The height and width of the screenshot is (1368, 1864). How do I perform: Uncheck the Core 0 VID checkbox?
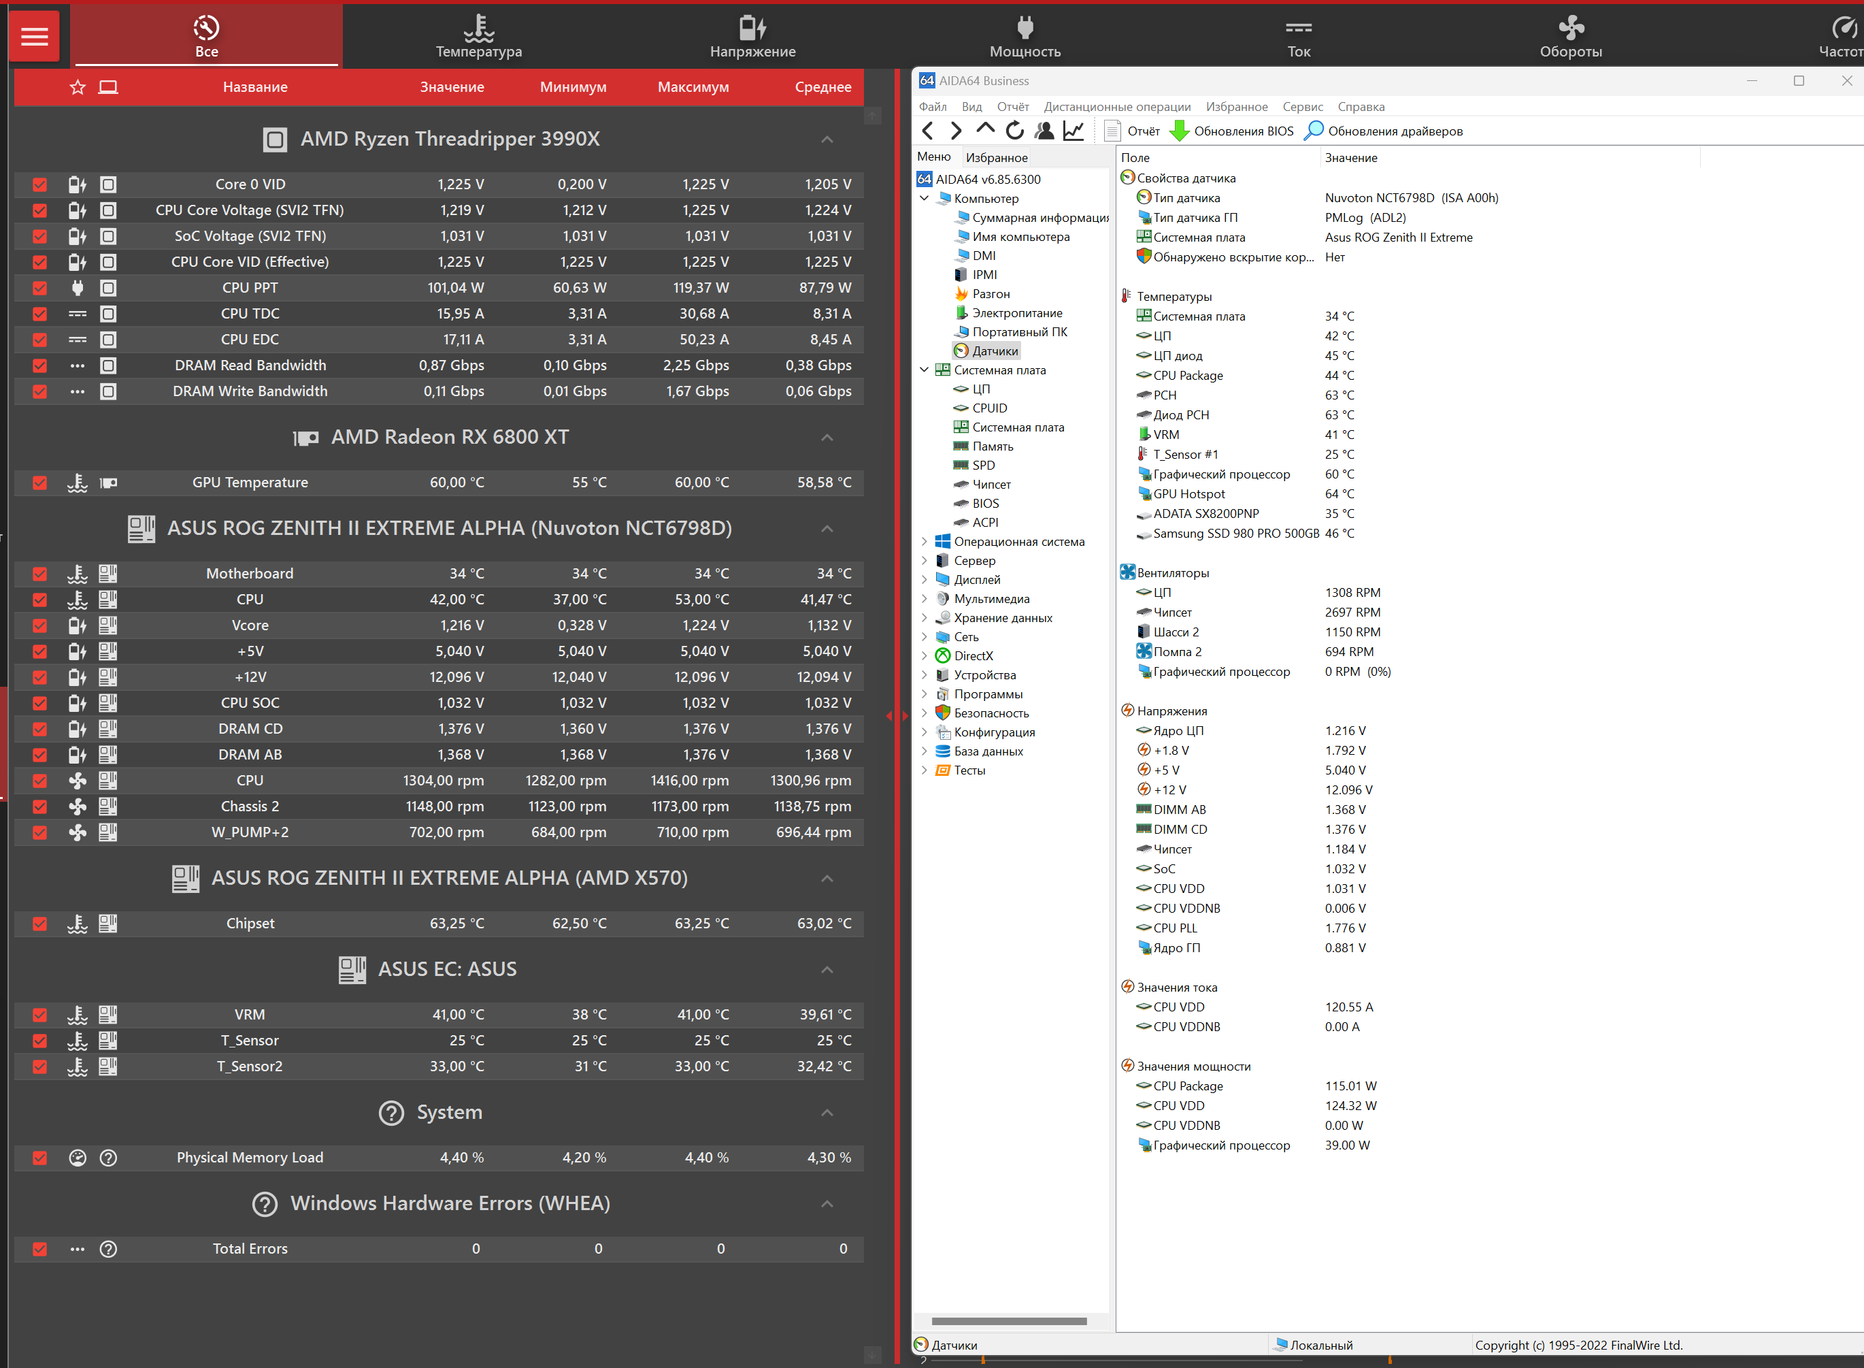tap(39, 184)
